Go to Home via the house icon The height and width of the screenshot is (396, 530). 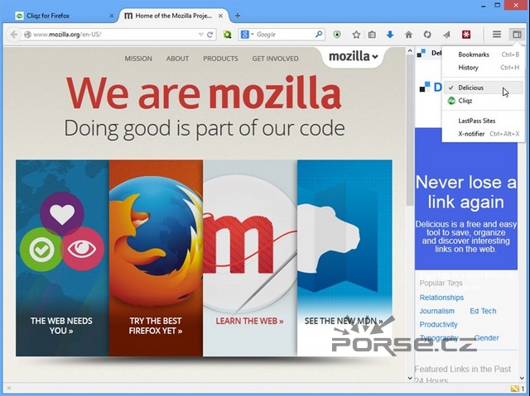pyautogui.click(x=408, y=35)
